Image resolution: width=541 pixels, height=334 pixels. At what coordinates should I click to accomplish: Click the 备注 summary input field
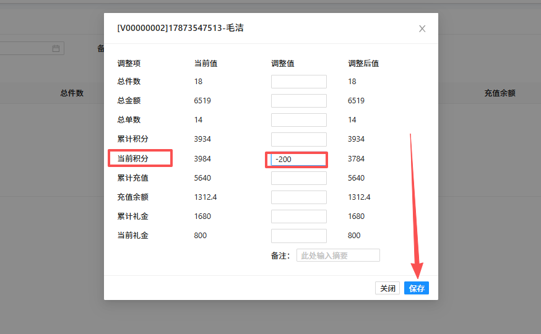pyautogui.click(x=338, y=255)
